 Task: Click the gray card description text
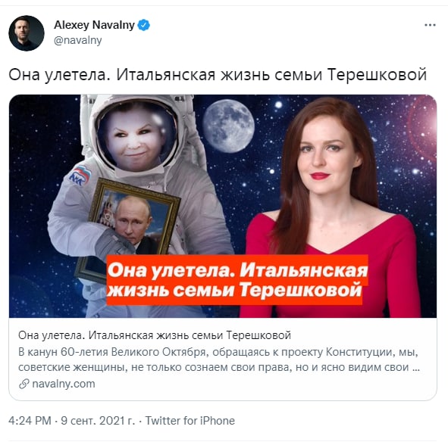coord(219,360)
